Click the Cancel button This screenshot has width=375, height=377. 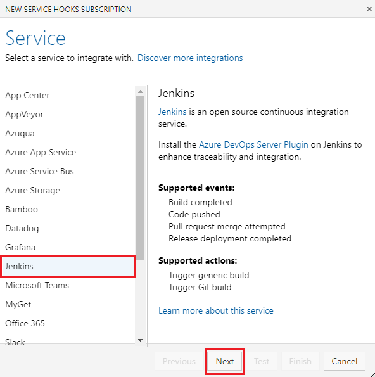click(345, 361)
